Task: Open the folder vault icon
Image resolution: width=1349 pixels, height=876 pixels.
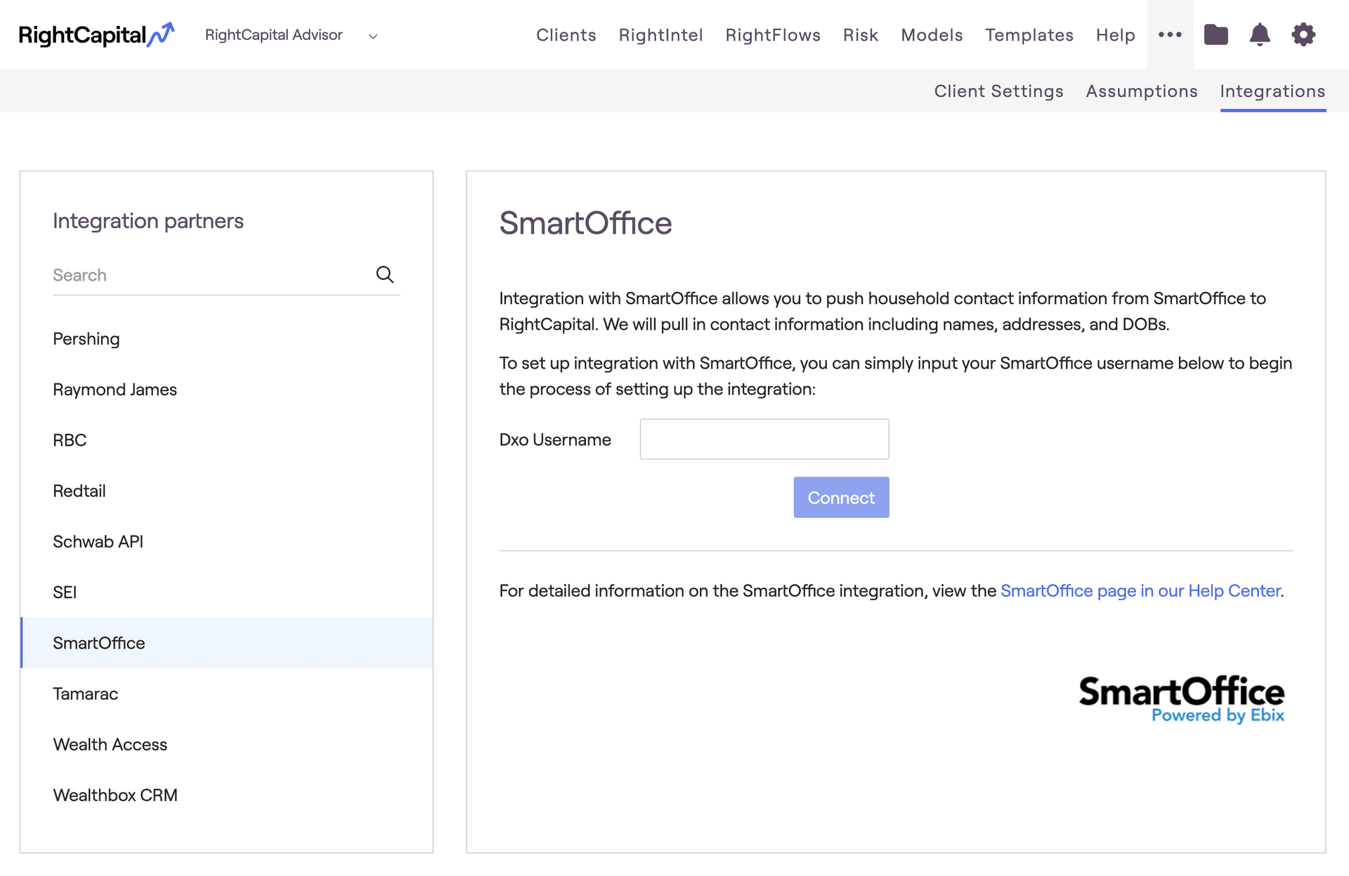Action: pos(1216,34)
